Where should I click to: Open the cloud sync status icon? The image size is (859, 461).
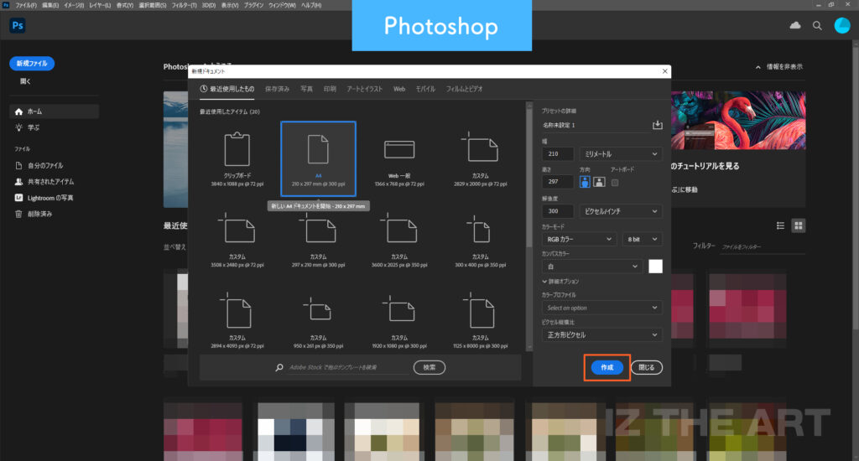[795, 25]
